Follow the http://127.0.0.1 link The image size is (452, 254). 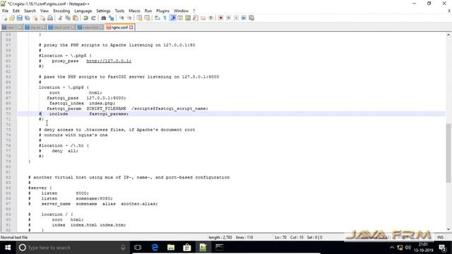coord(109,61)
